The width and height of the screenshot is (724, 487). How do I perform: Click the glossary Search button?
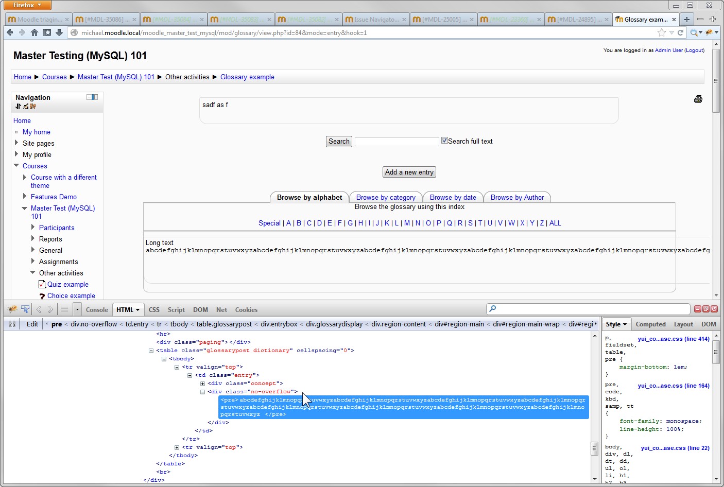click(x=339, y=141)
